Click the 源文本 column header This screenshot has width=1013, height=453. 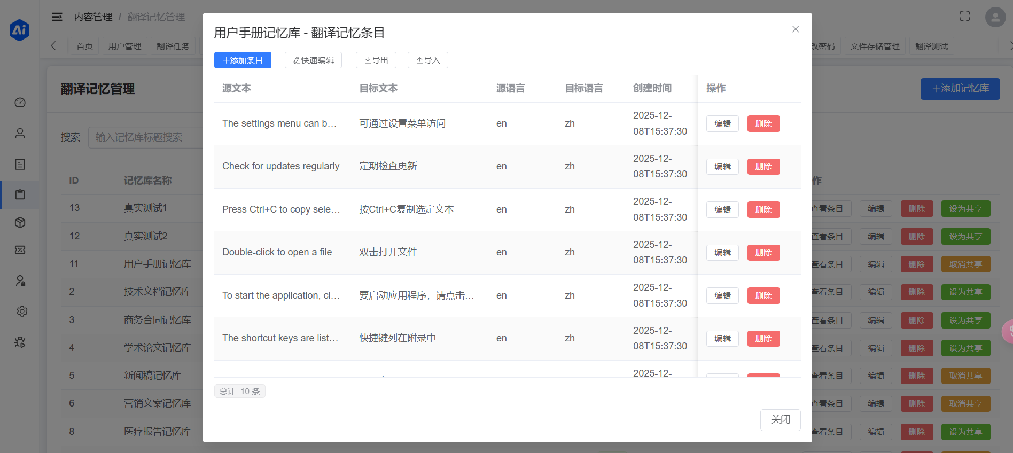tap(237, 88)
